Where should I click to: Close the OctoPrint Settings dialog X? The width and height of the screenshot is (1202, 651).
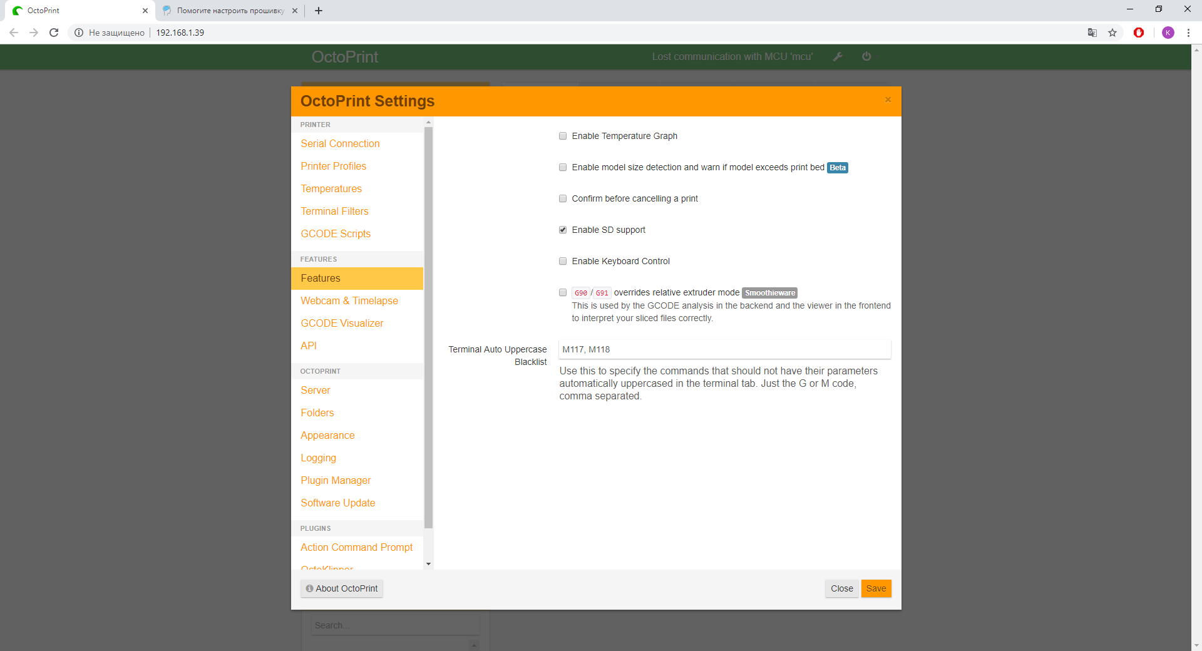pos(888,100)
